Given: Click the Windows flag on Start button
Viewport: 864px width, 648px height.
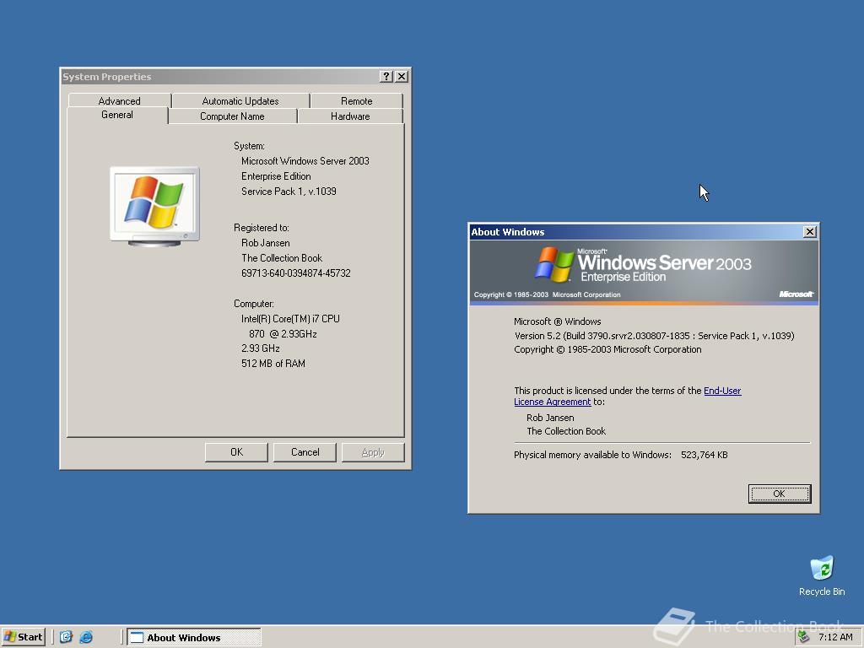Looking at the screenshot, I should [10, 637].
